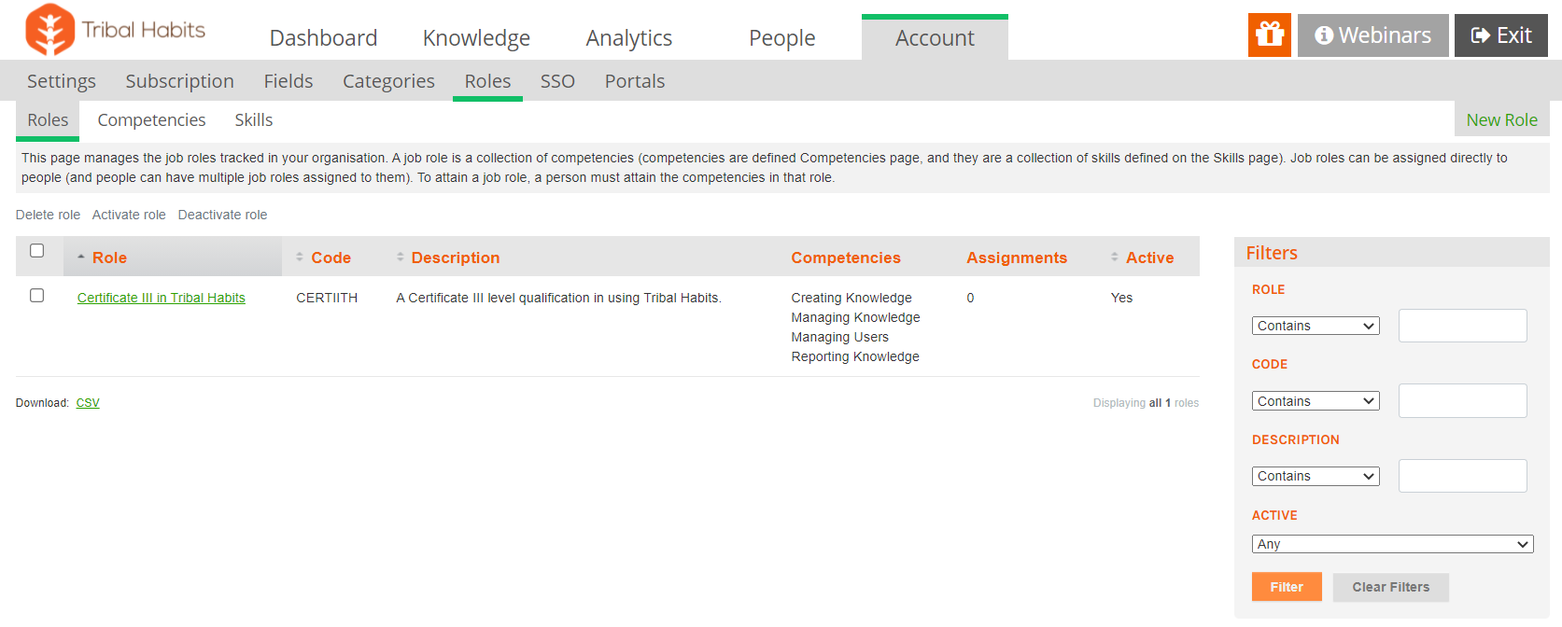This screenshot has height=627, width=1562.
Task: Tick the select-all header checkbox
Action: [37, 250]
